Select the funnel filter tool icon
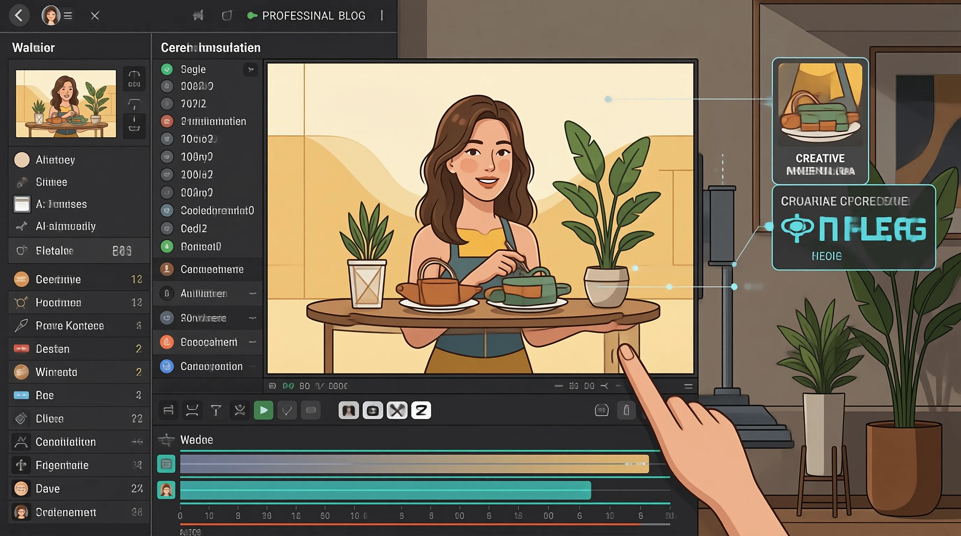The height and width of the screenshot is (536, 961). [216, 410]
